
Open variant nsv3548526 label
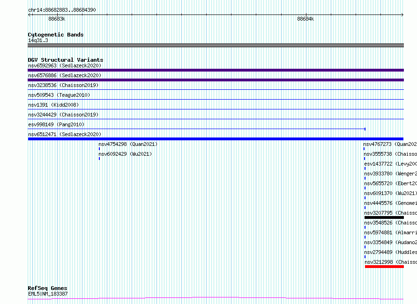390,223
